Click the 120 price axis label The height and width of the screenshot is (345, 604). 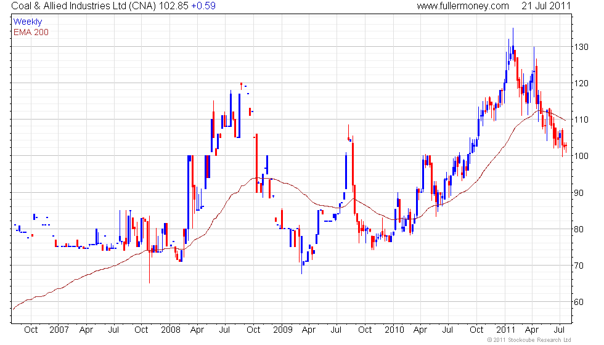click(x=581, y=83)
